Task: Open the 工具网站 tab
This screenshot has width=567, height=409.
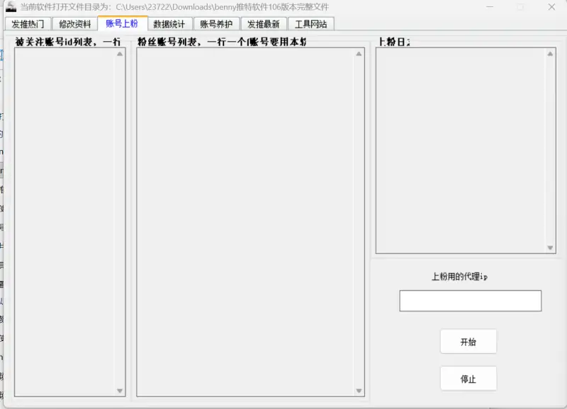Action: [x=310, y=24]
